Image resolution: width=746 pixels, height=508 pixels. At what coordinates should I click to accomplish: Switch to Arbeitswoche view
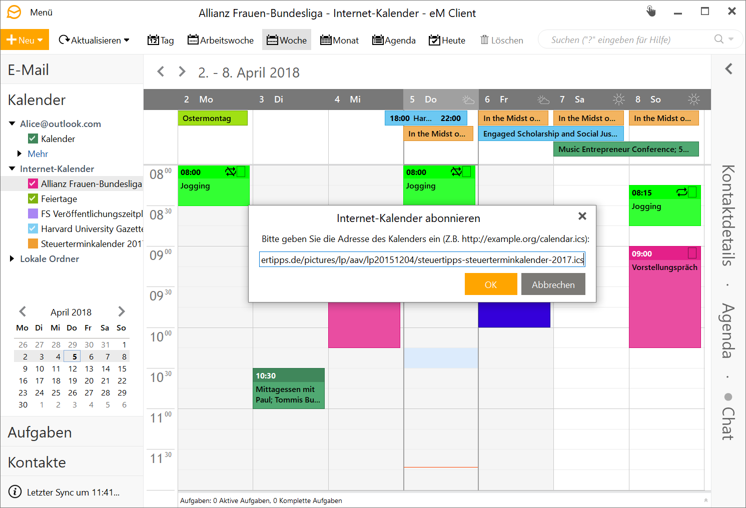pyautogui.click(x=221, y=40)
